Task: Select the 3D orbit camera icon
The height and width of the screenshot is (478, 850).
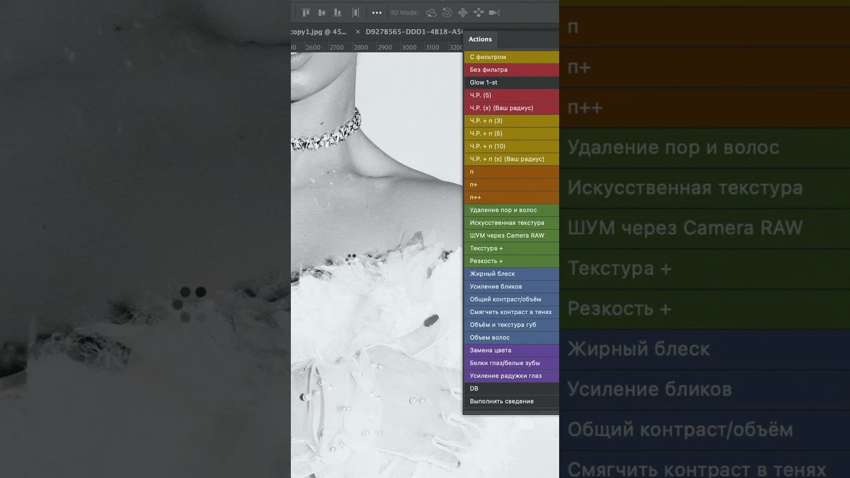Action: pyautogui.click(x=432, y=12)
